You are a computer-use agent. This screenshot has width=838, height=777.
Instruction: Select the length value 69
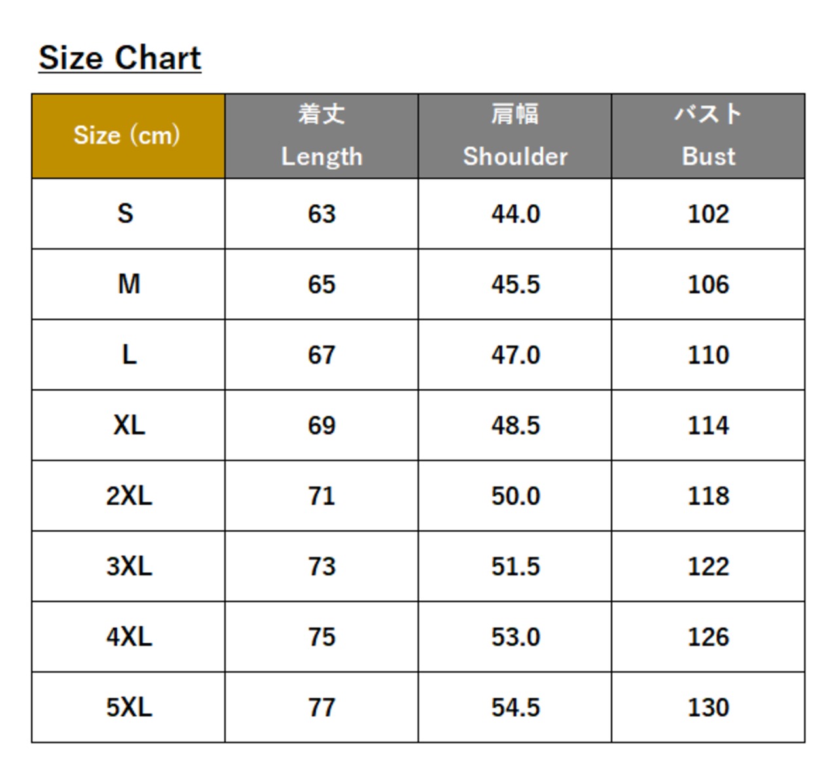click(321, 425)
